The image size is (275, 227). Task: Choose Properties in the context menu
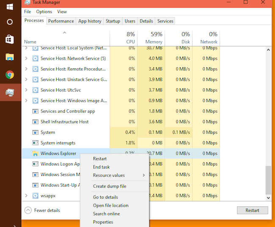tap(103, 222)
